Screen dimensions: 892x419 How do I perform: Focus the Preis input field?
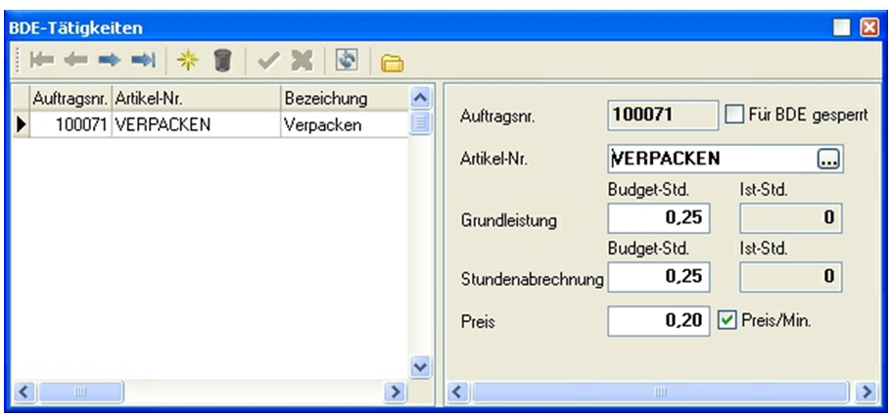[658, 319]
